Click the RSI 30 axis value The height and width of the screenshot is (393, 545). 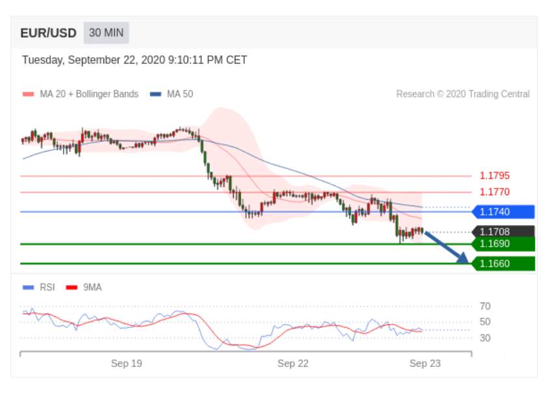(x=485, y=338)
